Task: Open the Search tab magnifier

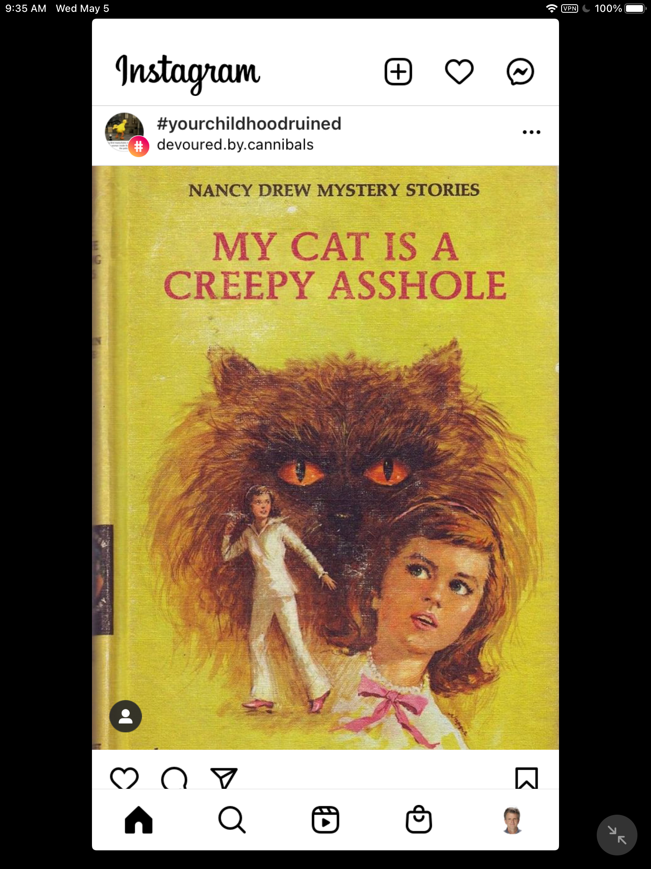Action: coord(232,820)
